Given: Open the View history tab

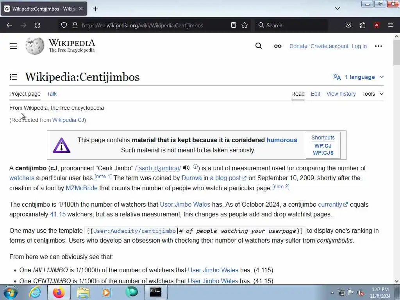Looking at the screenshot, I should click(x=341, y=94).
